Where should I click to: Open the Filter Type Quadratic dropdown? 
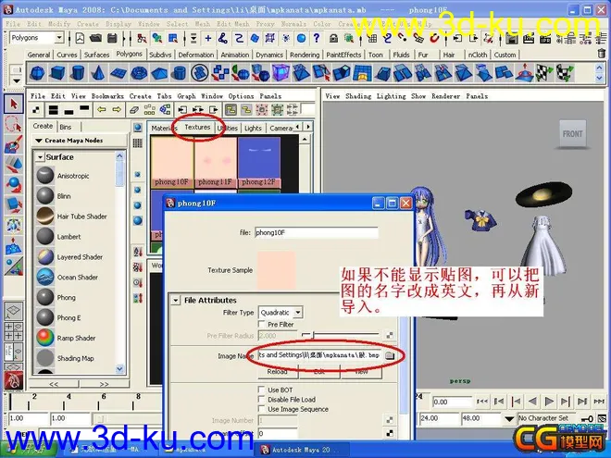tap(298, 313)
